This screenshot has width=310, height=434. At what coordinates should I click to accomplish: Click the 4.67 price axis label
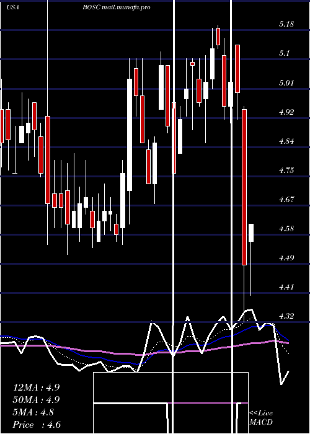coord(286,200)
